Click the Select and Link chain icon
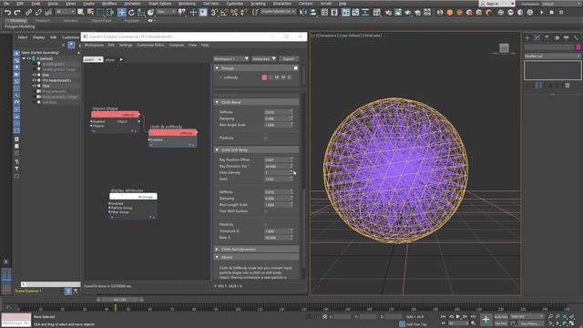Screen dimensions: 583x328 click(28, 12)
